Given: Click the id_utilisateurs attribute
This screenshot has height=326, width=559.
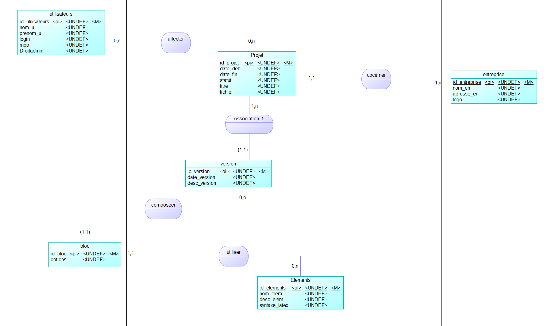Looking at the screenshot, I should (34, 22).
